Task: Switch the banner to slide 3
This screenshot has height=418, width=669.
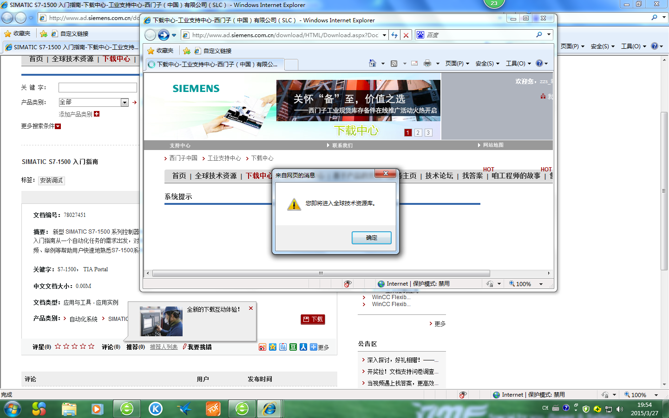Action: pos(428,133)
